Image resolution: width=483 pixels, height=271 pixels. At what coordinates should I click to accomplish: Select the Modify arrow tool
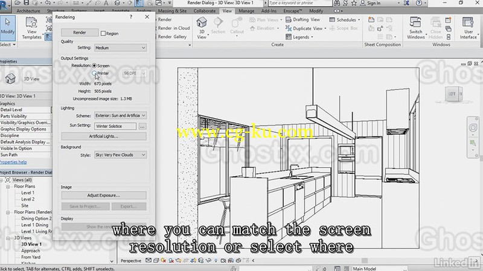point(7,27)
